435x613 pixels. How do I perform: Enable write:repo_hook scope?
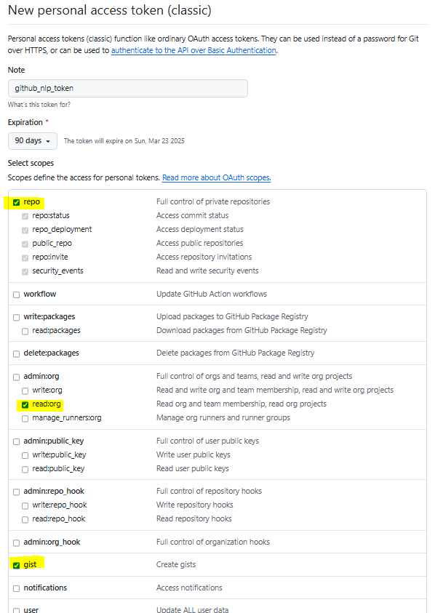click(x=25, y=506)
